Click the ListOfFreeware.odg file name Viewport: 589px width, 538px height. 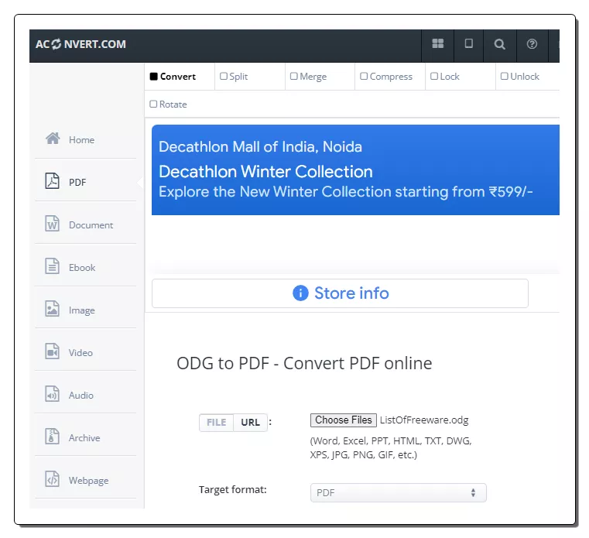tap(424, 420)
